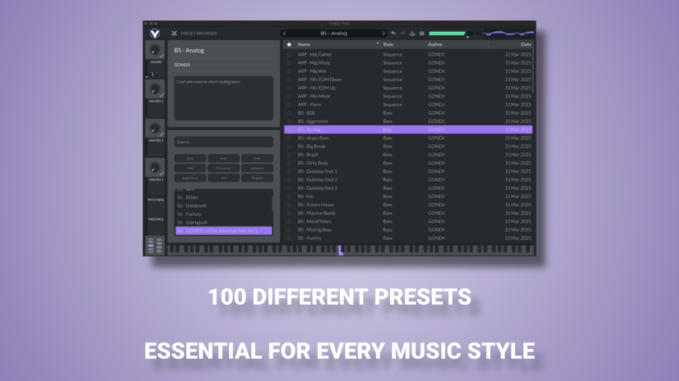This screenshot has height=381, width=679.
Task: Select the BS - Dubstep Shot 1 preset
Action: (408, 171)
